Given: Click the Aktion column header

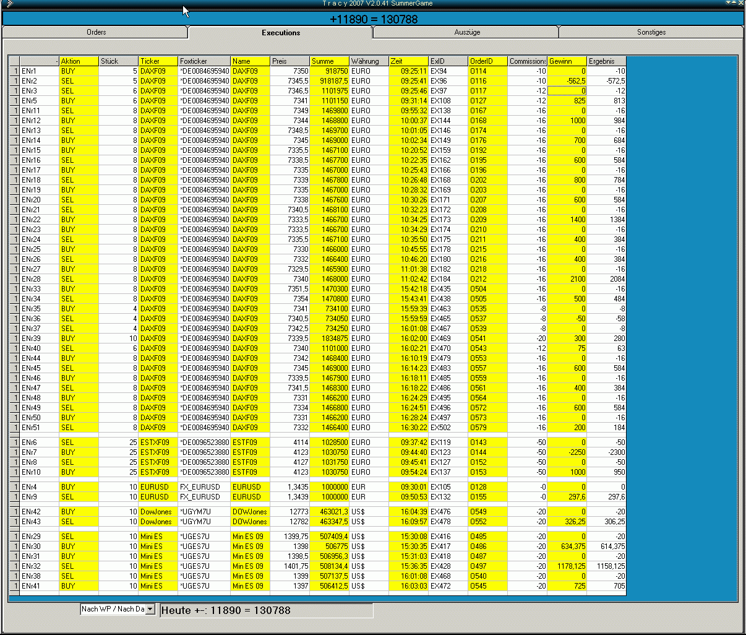Looking at the screenshot, I should [x=79, y=61].
